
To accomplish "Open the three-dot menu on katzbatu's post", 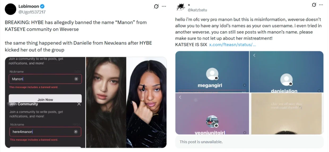I will (x=321, y=5).
